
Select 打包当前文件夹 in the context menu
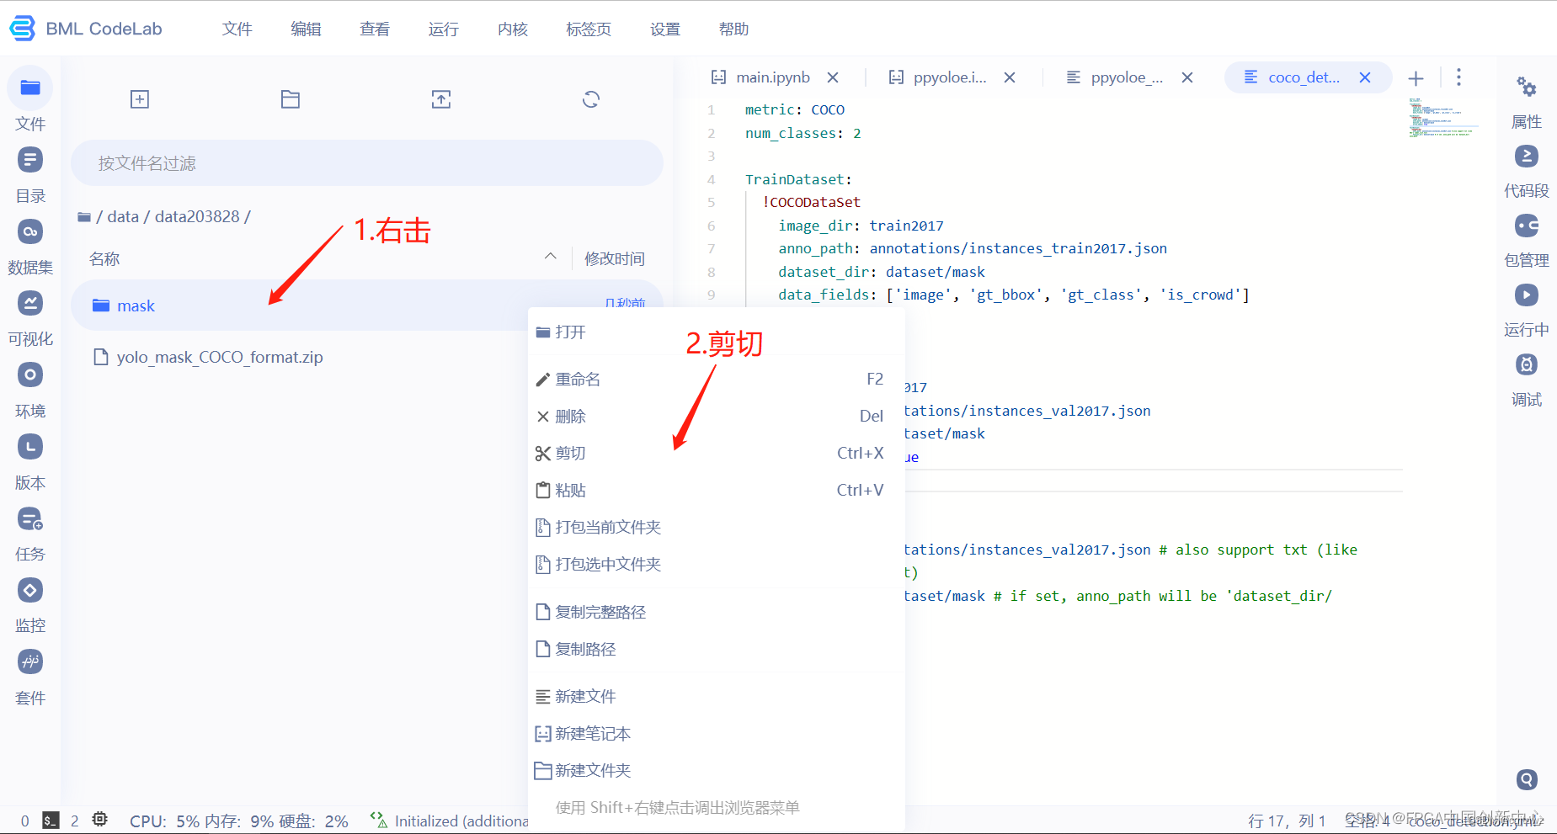(x=717, y=528)
